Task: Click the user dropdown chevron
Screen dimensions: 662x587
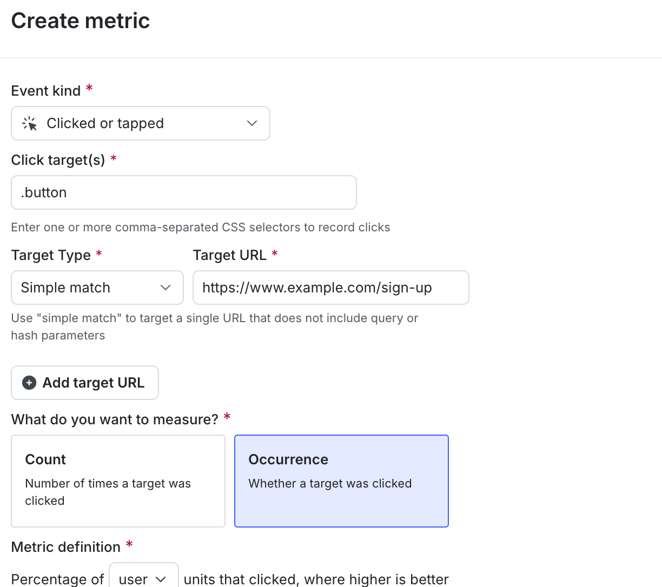Action: pyautogui.click(x=161, y=579)
